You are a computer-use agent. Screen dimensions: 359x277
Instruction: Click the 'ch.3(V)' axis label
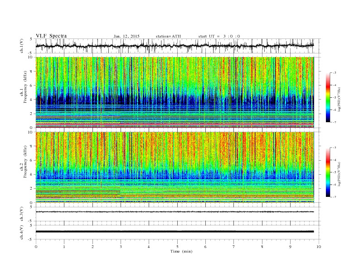21,214
